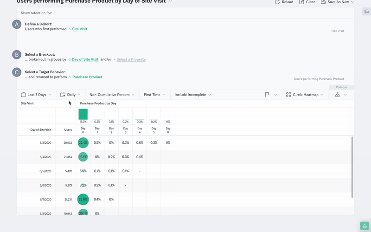This screenshot has width=371, height=232.
Task: Select step C target behavior circle
Action: tap(17, 72)
